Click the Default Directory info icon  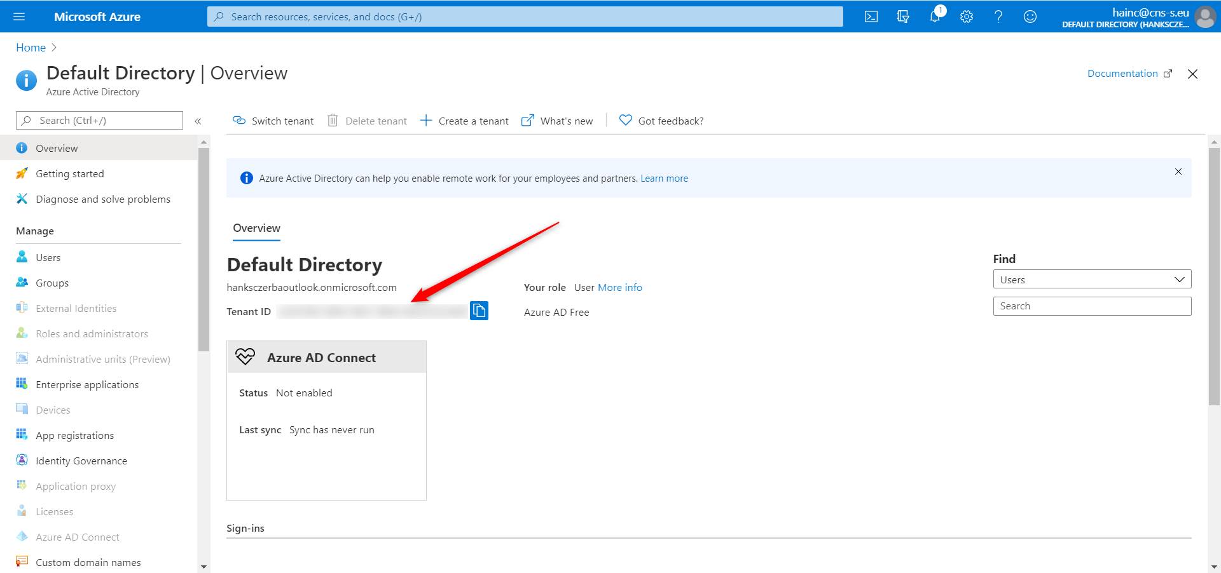pyautogui.click(x=26, y=81)
